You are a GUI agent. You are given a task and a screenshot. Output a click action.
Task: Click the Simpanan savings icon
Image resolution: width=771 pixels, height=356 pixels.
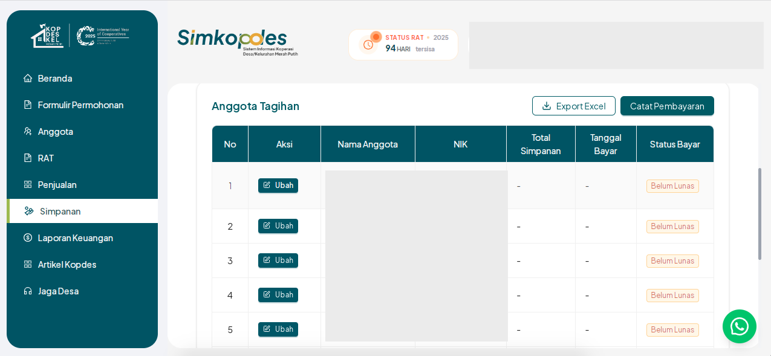(27, 211)
